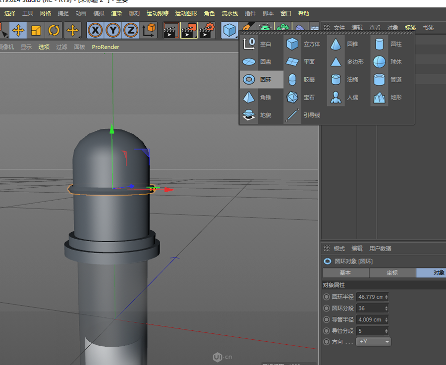Select the 缩放 (Scale) tool
This screenshot has width=446, height=365.
coord(37,31)
